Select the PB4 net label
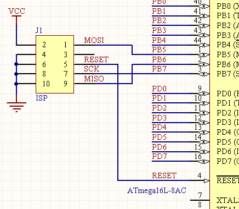This screenshot has width=239, height=209. tap(159, 40)
